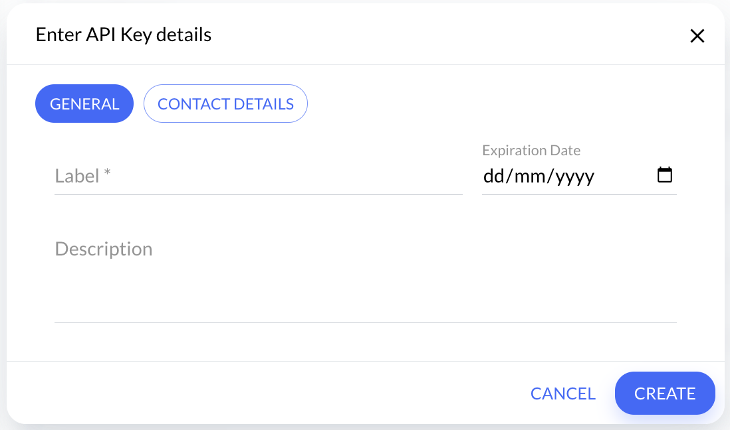Click the X to dismiss the dialog
The width and height of the screenshot is (730, 430).
tap(697, 36)
